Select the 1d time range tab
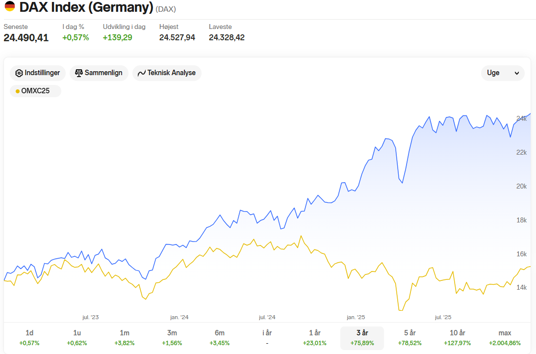This screenshot has width=536, height=354. pos(29,338)
